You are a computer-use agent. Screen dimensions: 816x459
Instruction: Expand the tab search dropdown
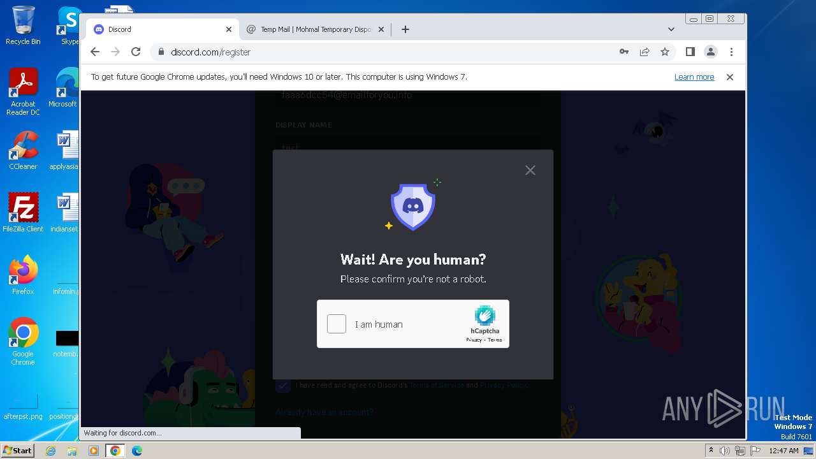pyautogui.click(x=671, y=29)
